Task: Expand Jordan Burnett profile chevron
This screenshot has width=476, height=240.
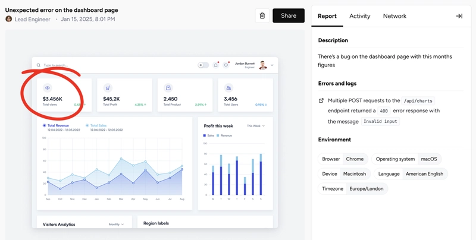Action: pos(272,65)
